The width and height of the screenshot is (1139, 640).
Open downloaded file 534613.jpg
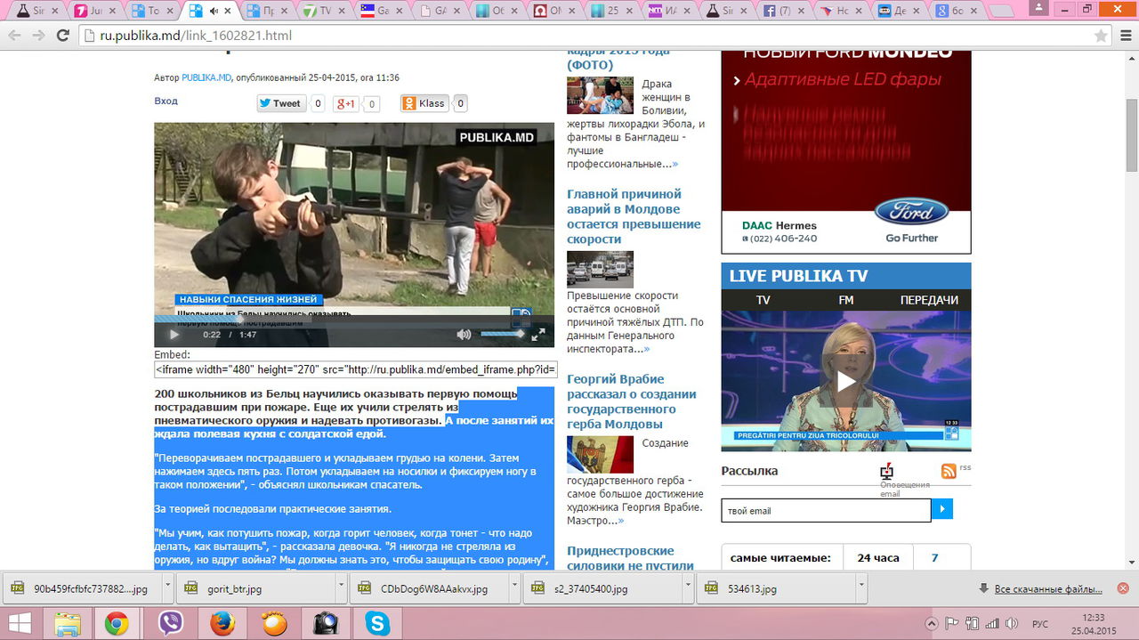coord(776,588)
